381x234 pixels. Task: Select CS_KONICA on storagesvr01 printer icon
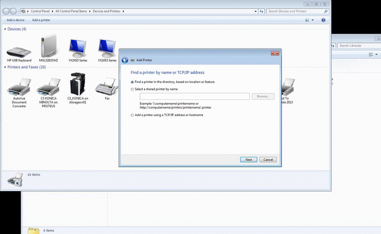78,85
